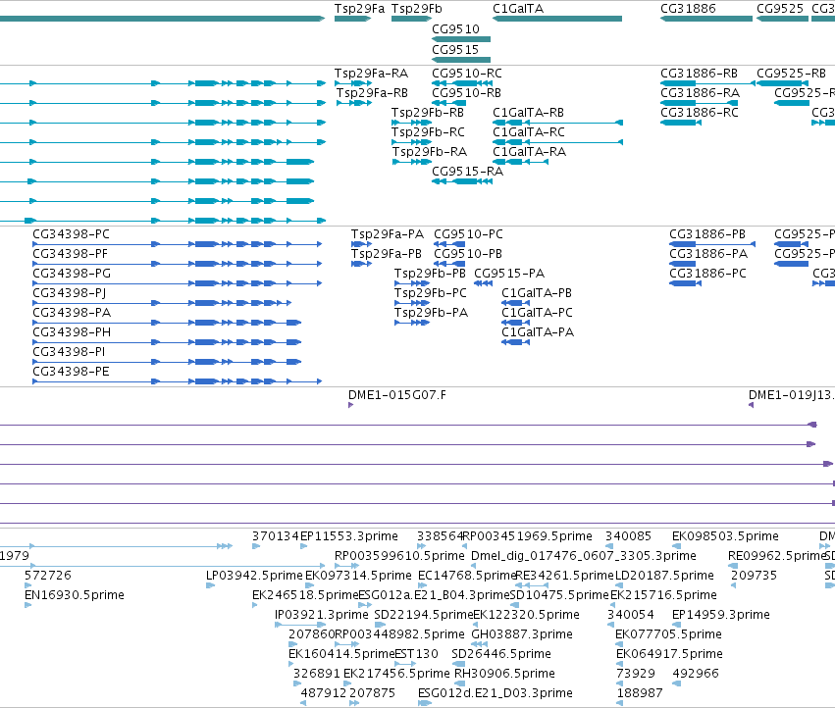Click EK098503.5prime EST label
This screenshot has height=708, width=835.
tap(725, 536)
